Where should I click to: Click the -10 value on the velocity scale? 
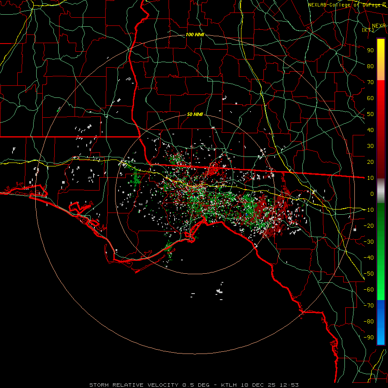pos(369,210)
